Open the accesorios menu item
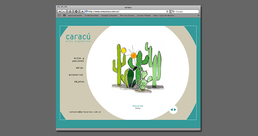The height and width of the screenshot is (136, 258). pos(76,75)
